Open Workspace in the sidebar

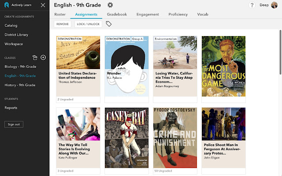click(x=14, y=44)
